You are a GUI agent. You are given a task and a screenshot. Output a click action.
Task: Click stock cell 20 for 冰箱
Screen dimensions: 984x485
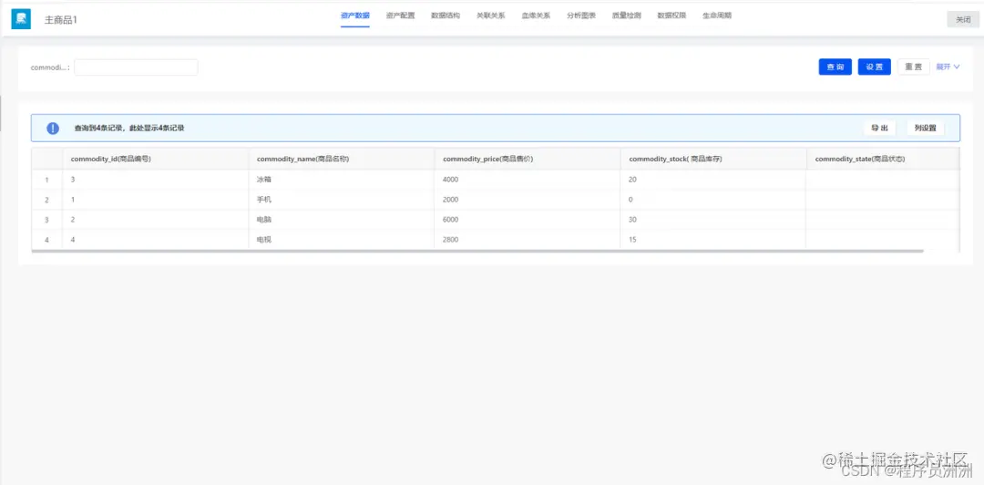click(x=713, y=180)
